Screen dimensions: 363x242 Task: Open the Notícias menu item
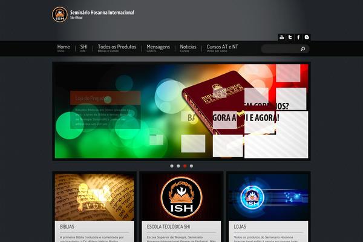coord(188,48)
